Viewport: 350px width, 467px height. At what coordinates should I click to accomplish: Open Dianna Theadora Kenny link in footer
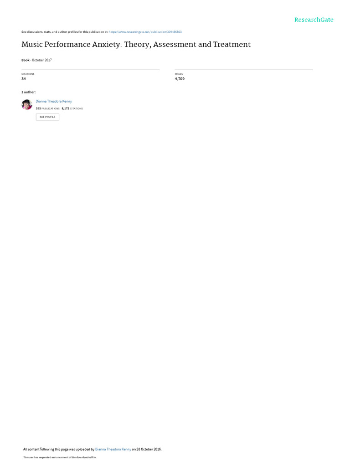(x=113, y=449)
